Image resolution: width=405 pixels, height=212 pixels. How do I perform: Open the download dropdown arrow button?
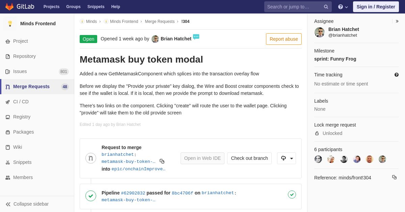coord(287,158)
